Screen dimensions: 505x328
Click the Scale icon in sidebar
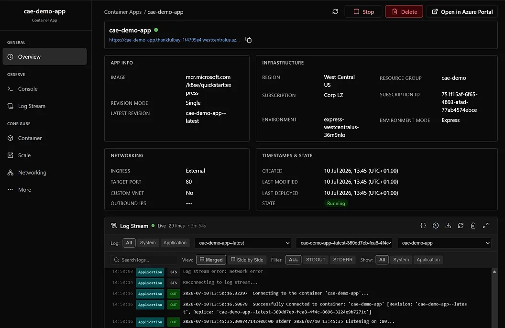click(x=11, y=155)
